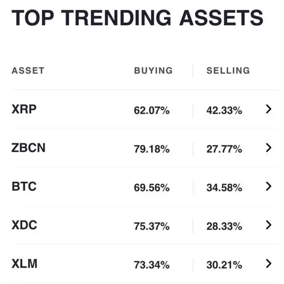This screenshot has height=284, width=284.
Task: Sort by the ASSET column header
Action: [28, 71]
